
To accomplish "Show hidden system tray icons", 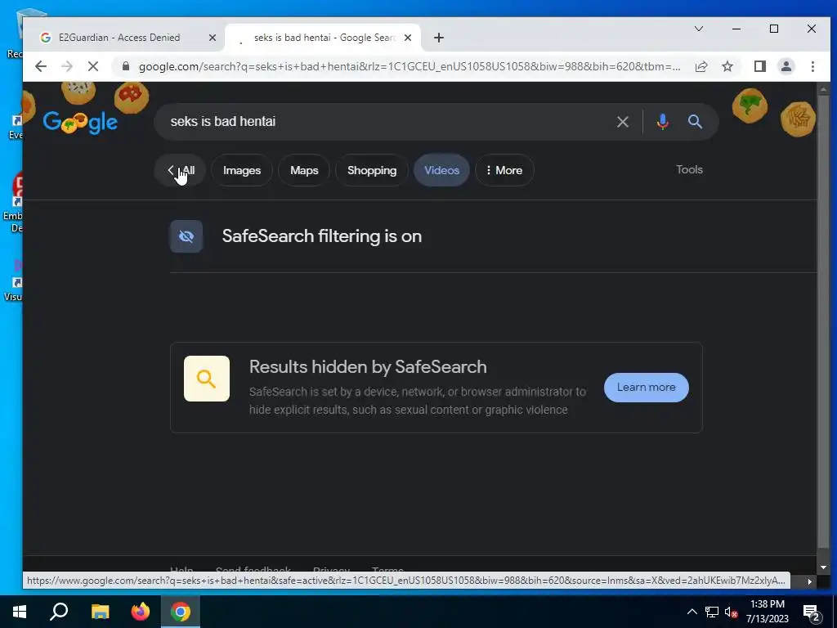I will (692, 612).
